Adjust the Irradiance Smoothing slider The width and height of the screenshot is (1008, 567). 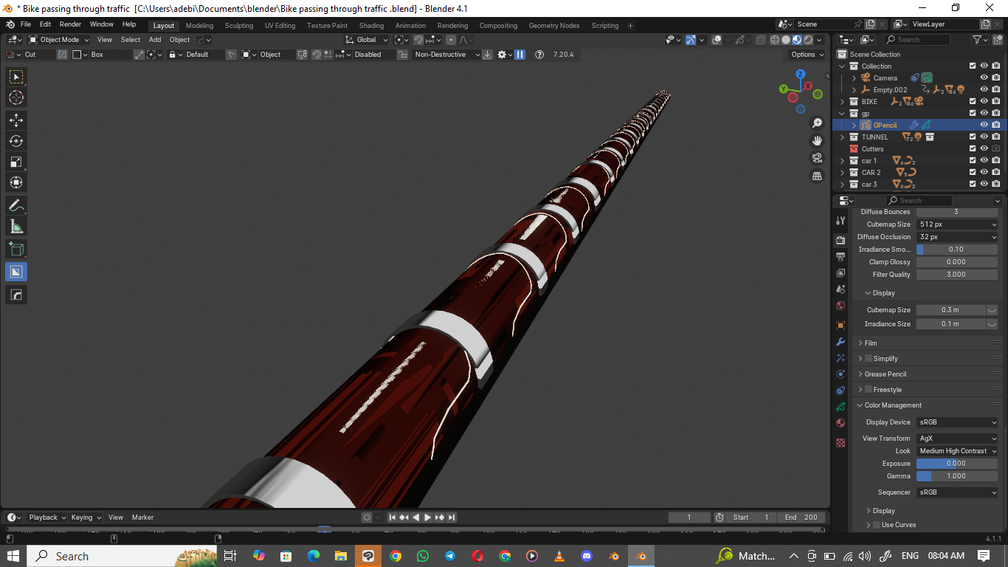(957, 249)
